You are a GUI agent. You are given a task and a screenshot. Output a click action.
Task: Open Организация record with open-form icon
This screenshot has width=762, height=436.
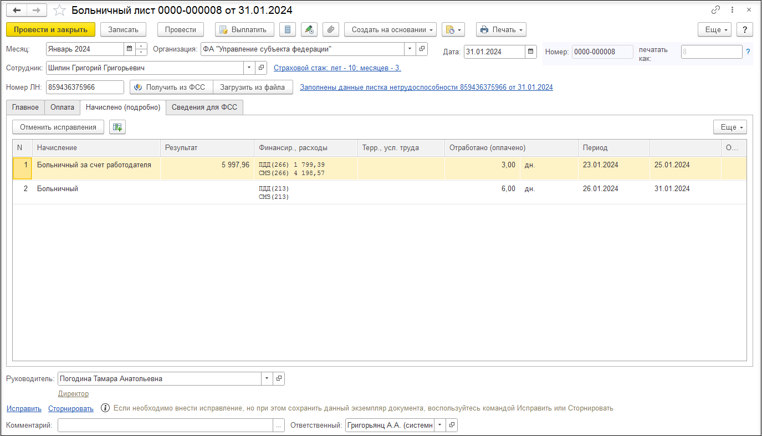click(x=422, y=49)
